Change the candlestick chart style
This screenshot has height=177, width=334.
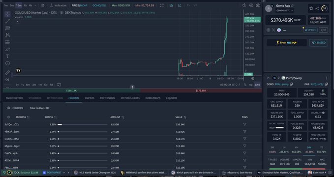coord(43,5)
